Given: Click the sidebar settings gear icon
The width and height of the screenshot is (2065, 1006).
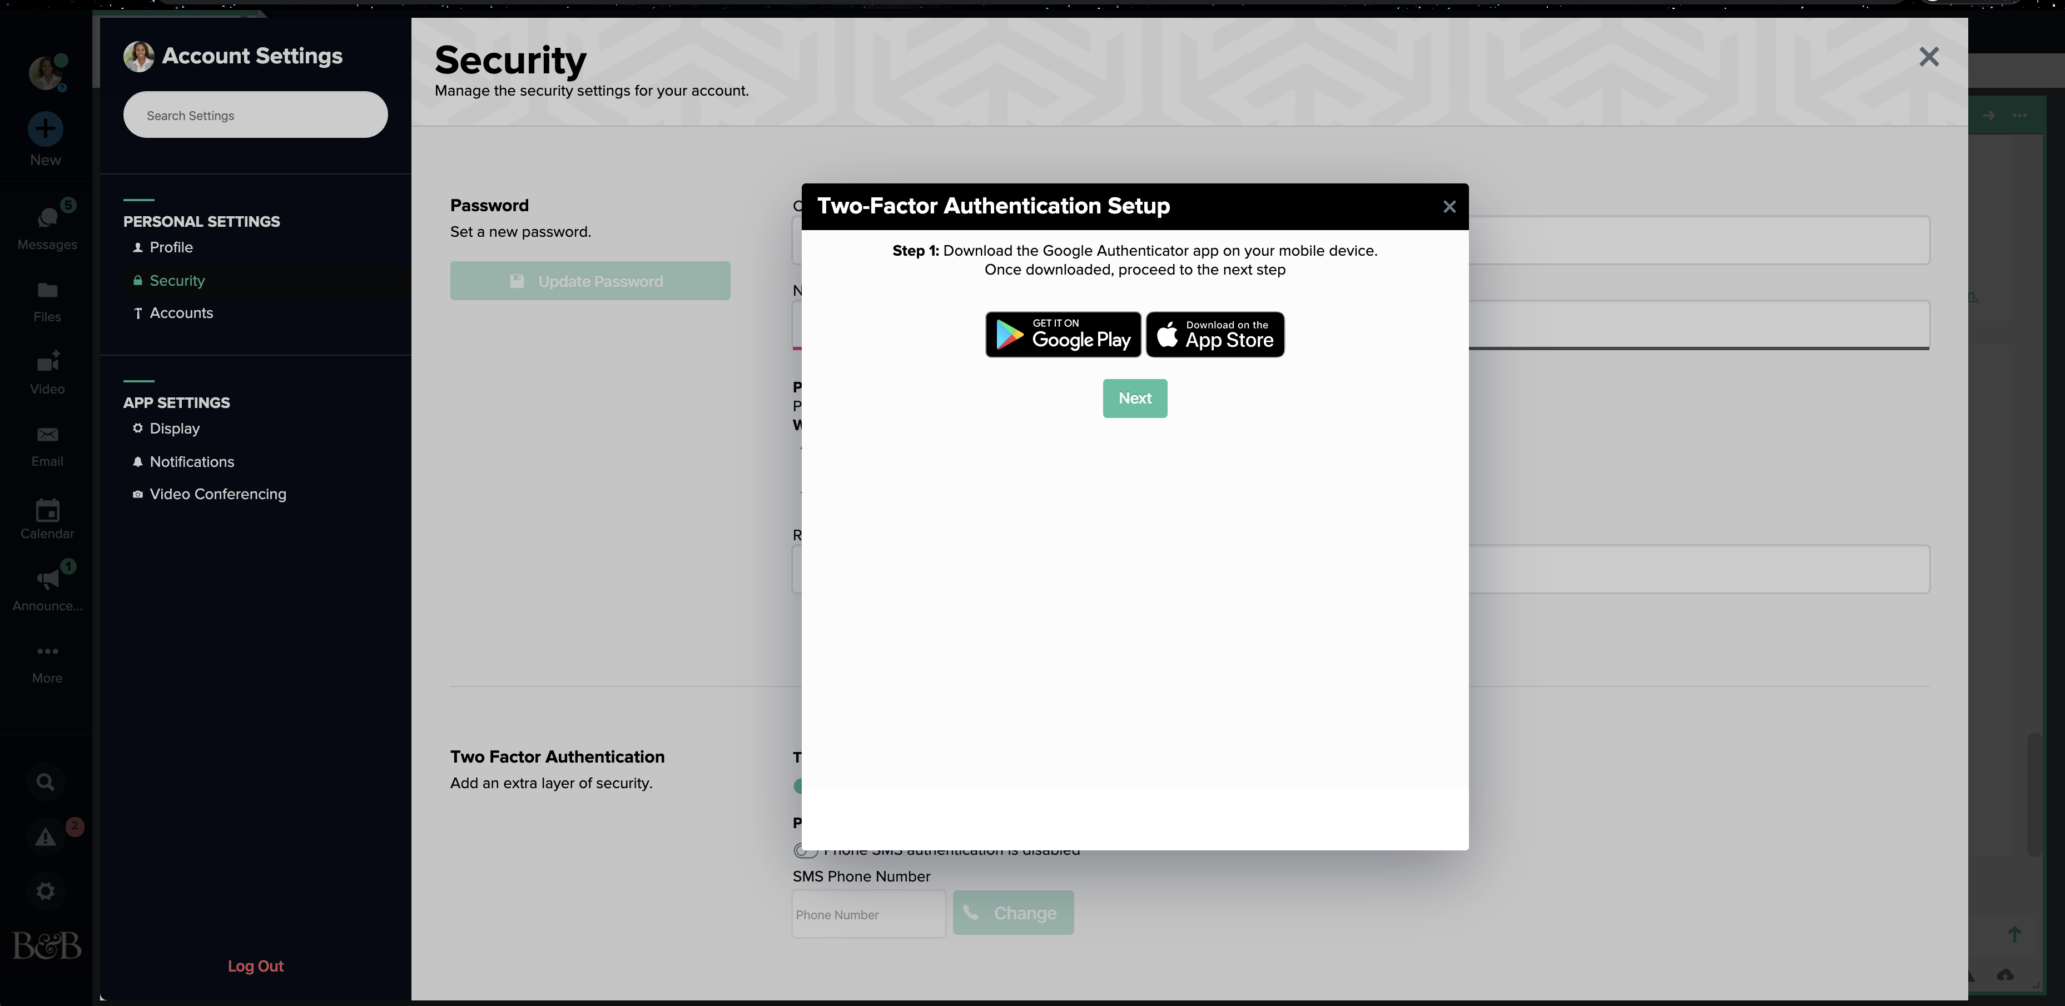Looking at the screenshot, I should point(46,890).
